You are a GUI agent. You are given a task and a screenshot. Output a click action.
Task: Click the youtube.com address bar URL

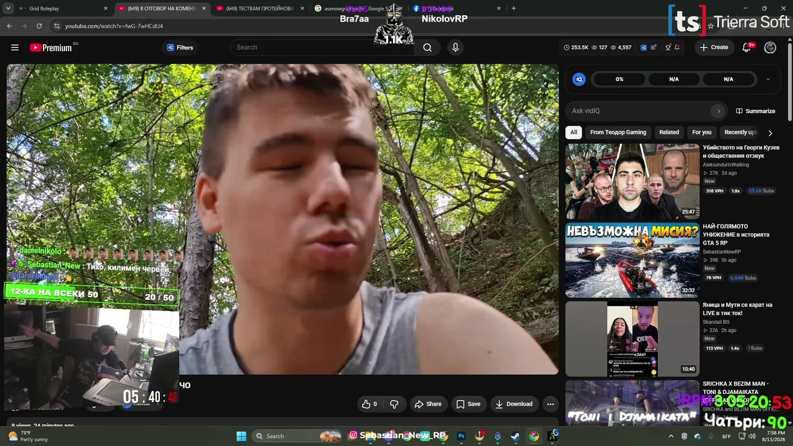(114, 26)
